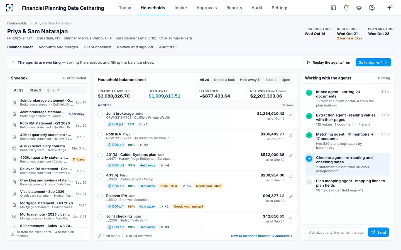Edit the Roth IRA value pencil icon
Image resolution: width=401 pixels, height=250 pixels.
291,135
